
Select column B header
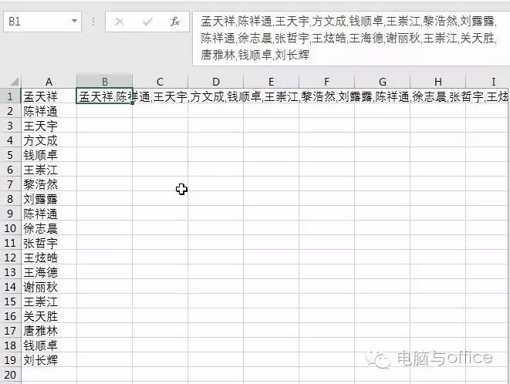click(x=104, y=81)
